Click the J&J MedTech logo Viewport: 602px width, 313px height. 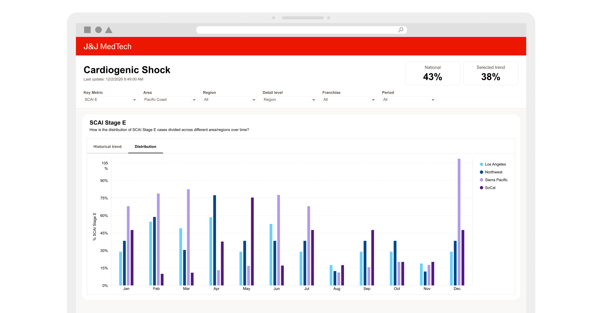tap(108, 46)
